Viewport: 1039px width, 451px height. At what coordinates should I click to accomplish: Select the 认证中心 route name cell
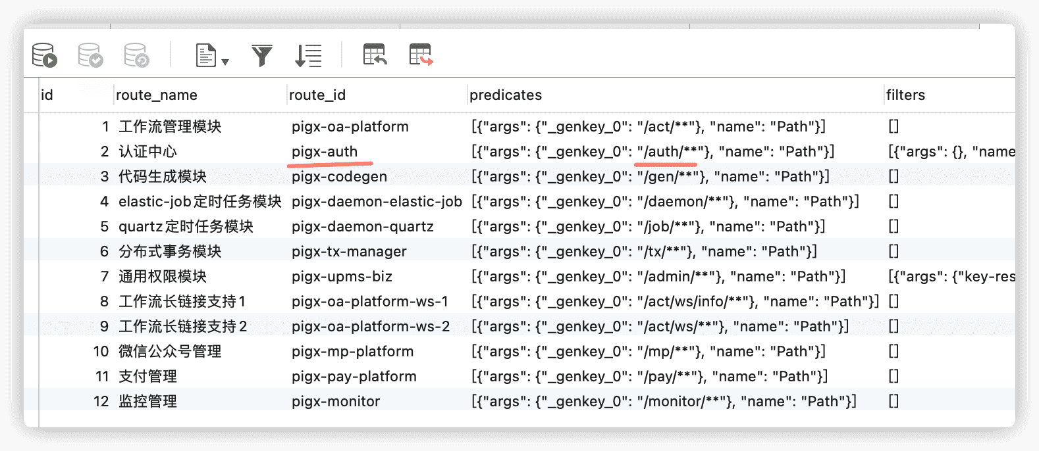[x=148, y=152]
